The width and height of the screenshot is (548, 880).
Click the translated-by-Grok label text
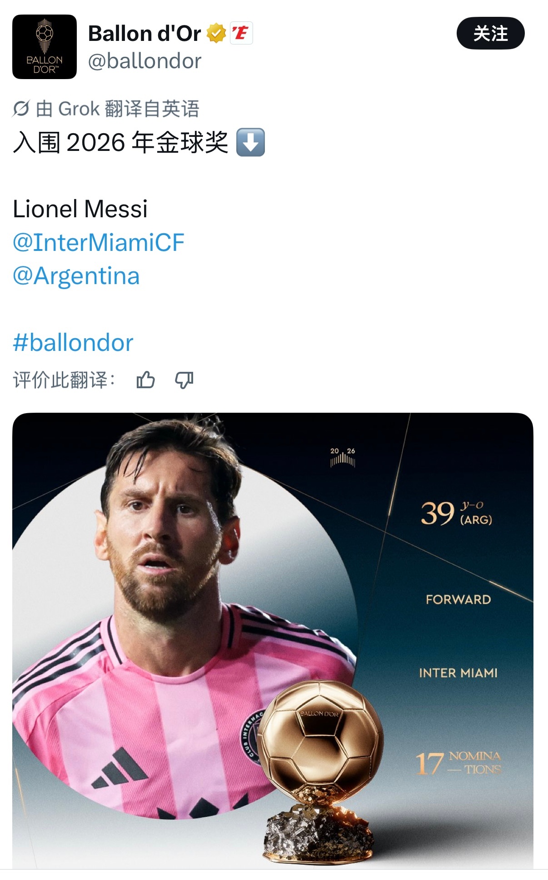pyautogui.click(x=118, y=109)
